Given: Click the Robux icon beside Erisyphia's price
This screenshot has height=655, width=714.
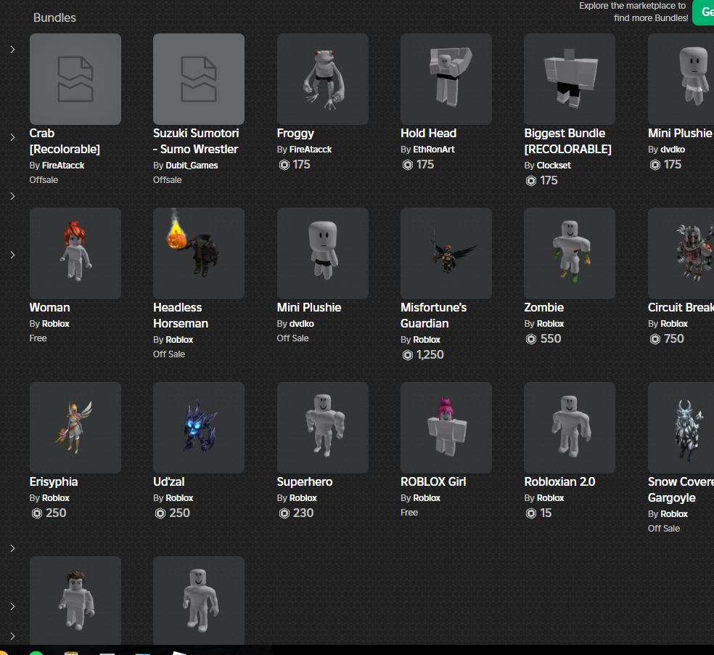Looking at the screenshot, I should [x=38, y=513].
